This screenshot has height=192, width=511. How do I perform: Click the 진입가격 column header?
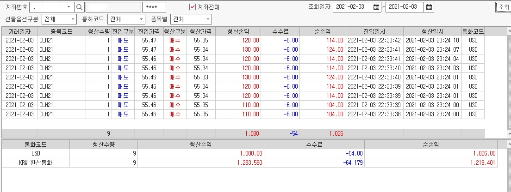149,31
